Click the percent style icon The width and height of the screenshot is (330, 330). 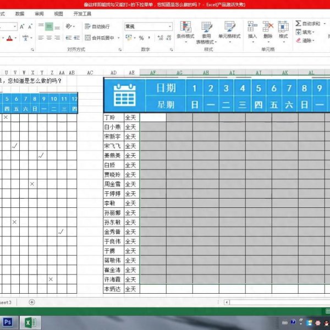click(x=141, y=38)
